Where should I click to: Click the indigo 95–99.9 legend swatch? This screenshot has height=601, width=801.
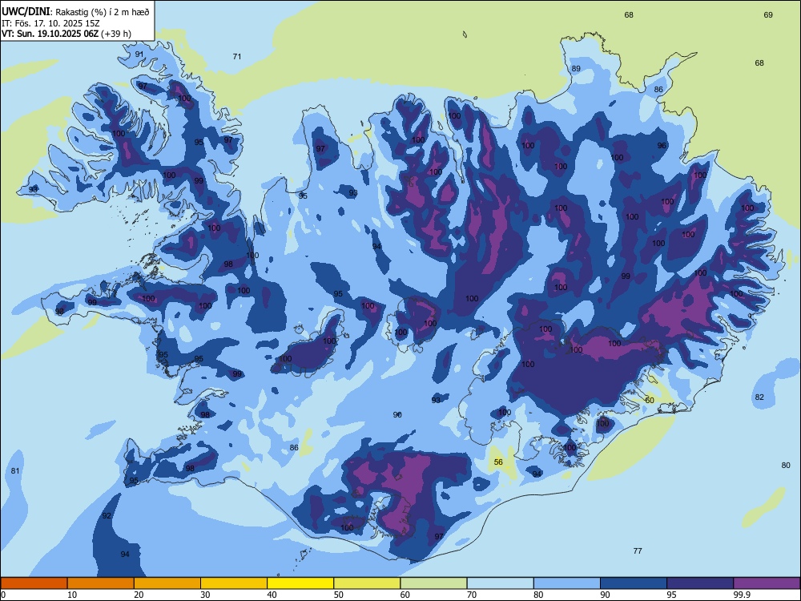coord(700,583)
